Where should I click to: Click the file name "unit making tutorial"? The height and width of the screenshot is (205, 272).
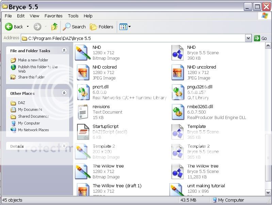pos(206,186)
